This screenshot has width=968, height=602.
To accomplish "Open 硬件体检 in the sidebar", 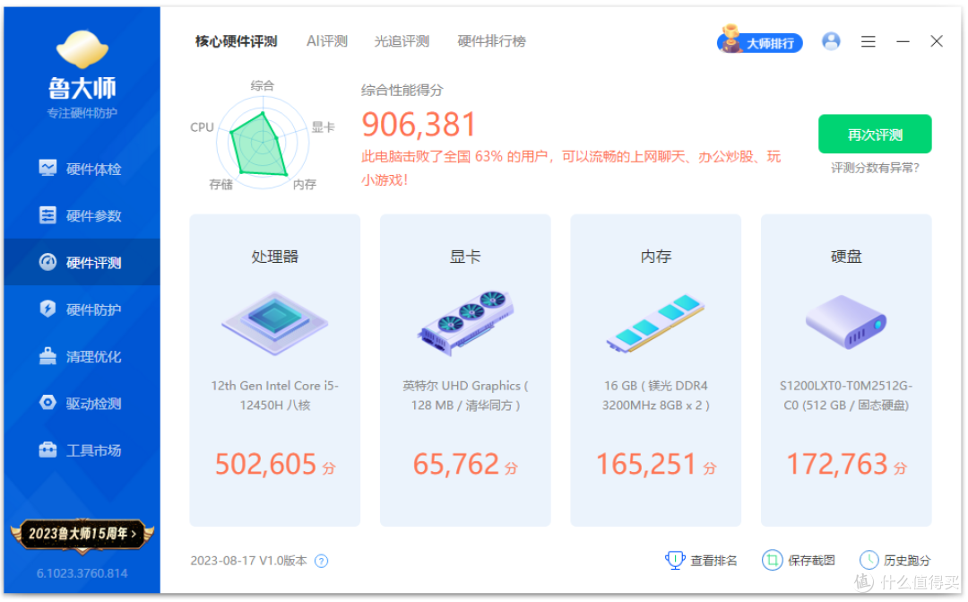I will [82, 169].
